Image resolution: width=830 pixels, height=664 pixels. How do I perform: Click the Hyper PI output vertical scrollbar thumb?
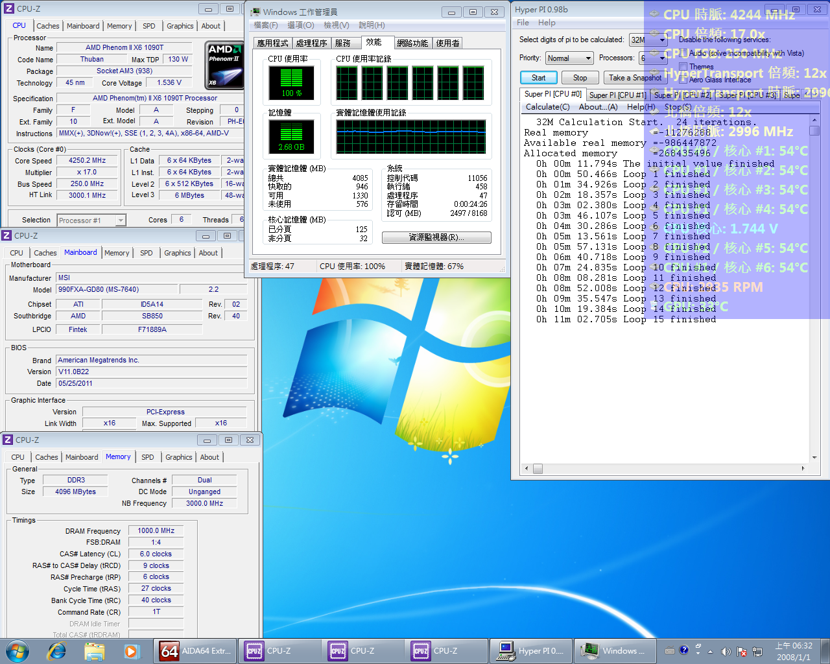[x=814, y=131]
